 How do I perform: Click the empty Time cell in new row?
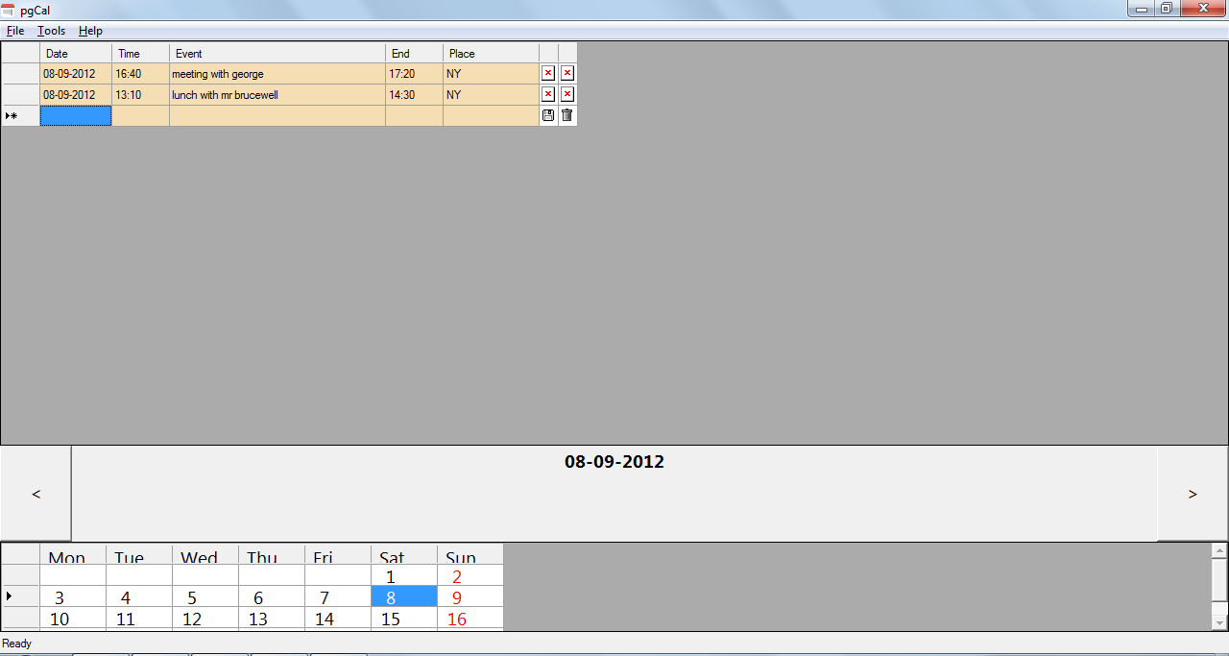pos(141,115)
